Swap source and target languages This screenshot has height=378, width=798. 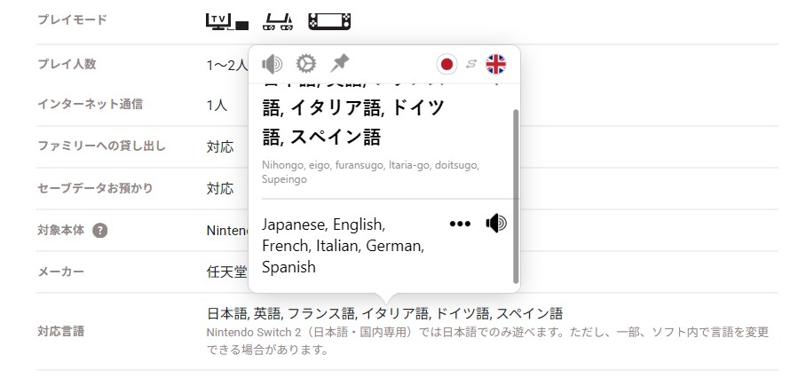[x=471, y=64]
